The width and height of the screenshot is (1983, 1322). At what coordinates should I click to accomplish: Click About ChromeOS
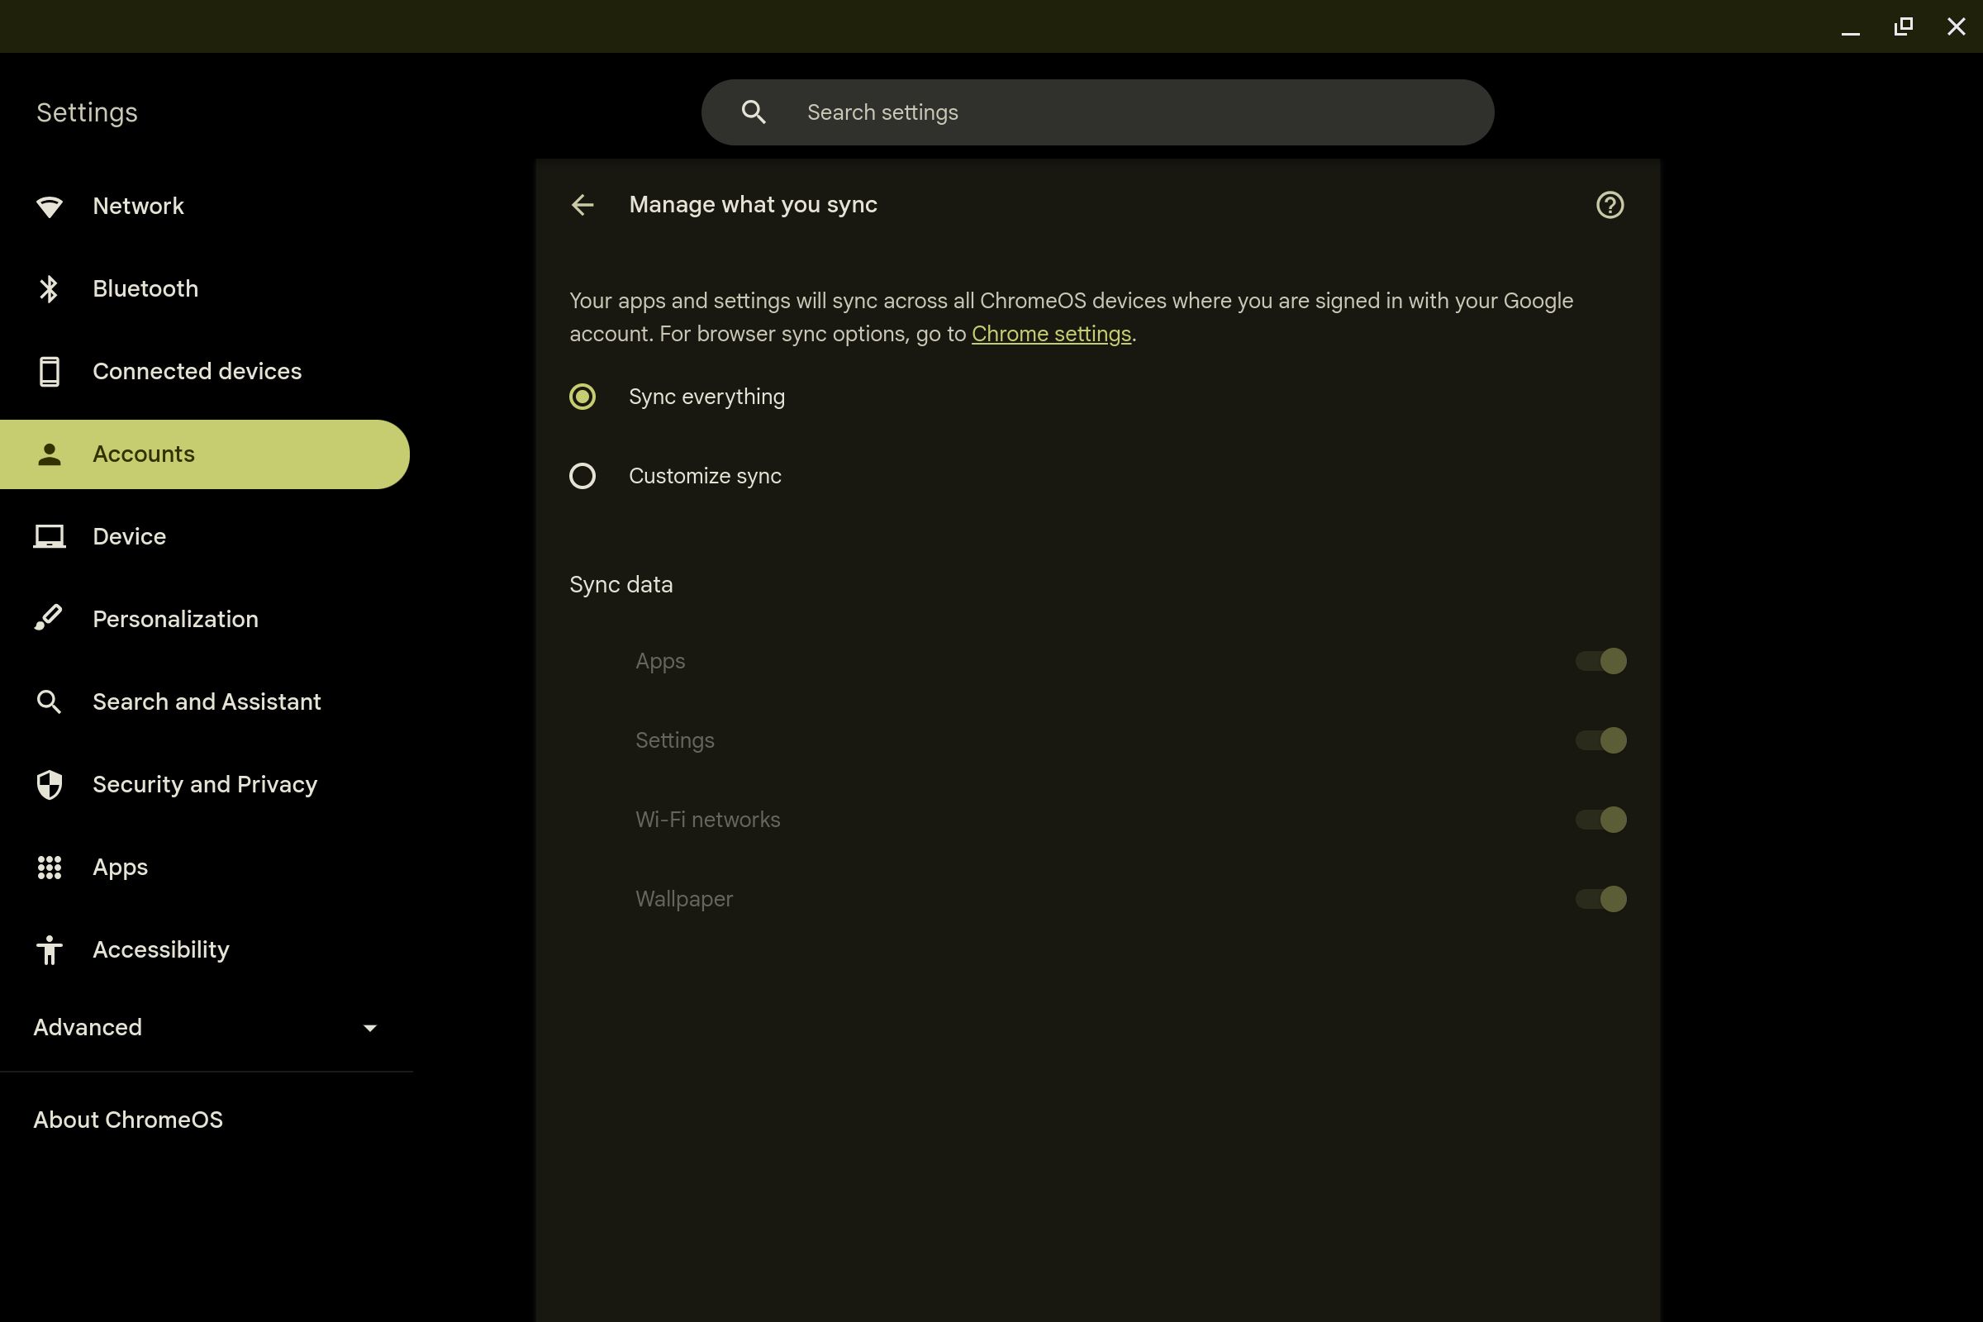[x=128, y=1120]
